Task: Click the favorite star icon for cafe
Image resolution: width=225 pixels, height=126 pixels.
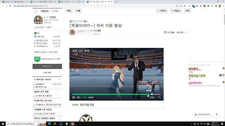Action: pyautogui.click(x=36, y=11)
